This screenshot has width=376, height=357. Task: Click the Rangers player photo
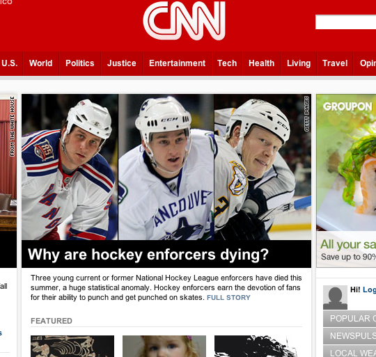coord(70,167)
